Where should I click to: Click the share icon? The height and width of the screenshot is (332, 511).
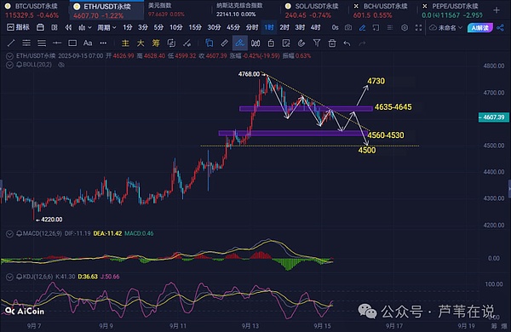500,28
